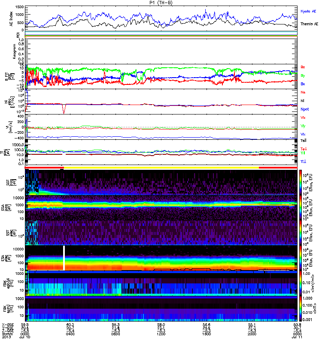Click the black "Te||" temperature legend label
The image size is (322, 343).
click(304, 141)
